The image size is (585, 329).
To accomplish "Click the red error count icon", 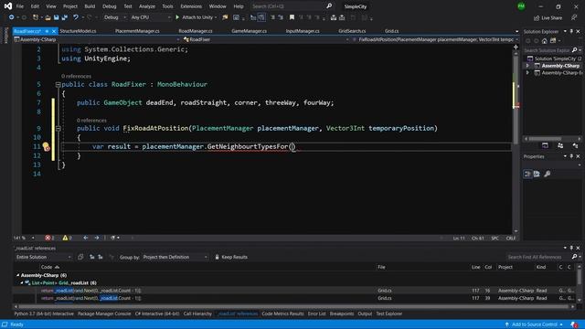I will pos(48,238).
